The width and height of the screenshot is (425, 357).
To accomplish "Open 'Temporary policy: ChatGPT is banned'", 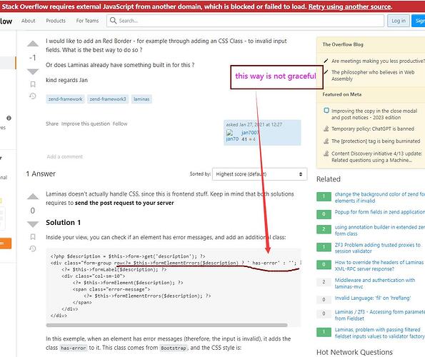I will coord(373,129).
